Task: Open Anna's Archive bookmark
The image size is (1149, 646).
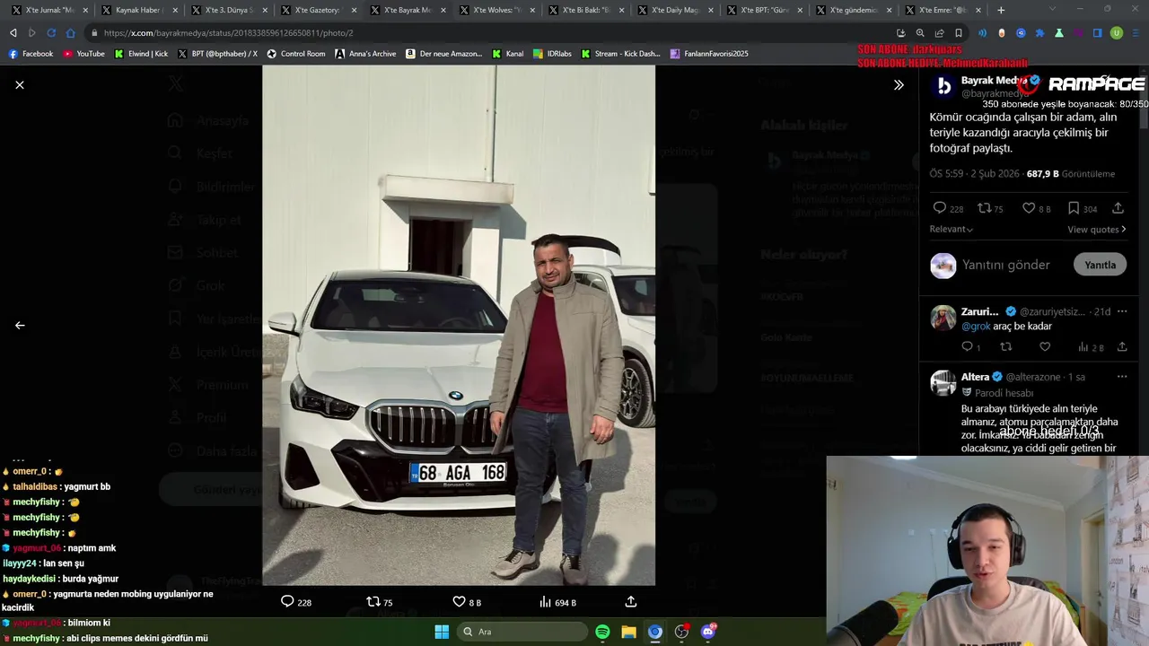Action: click(365, 54)
